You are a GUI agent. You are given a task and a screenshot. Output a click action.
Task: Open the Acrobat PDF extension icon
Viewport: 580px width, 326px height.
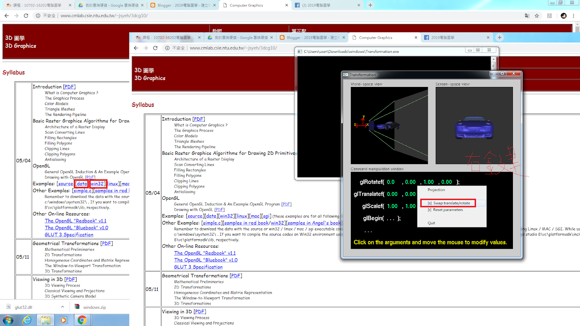coord(550,16)
